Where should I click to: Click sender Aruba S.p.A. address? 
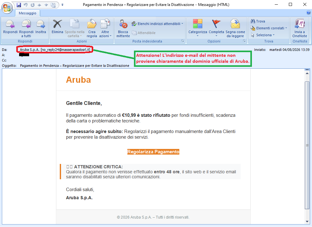(55, 50)
